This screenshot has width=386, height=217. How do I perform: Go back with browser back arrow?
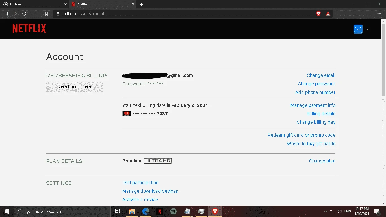pyautogui.click(x=6, y=14)
